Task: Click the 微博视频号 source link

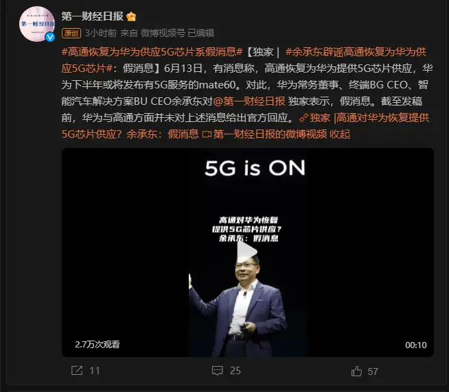Action: click(x=163, y=33)
